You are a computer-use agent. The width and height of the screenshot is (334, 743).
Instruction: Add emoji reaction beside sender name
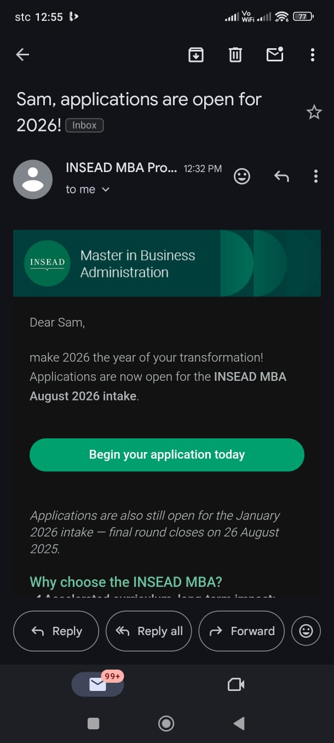[242, 176]
